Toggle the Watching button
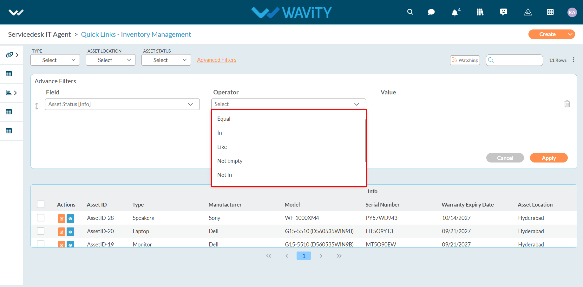This screenshot has height=287, width=583. tap(465, 60)
